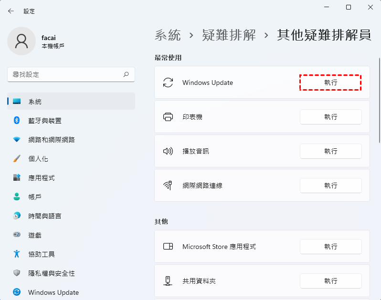This screenshot has height=300, width=381.
Task: Open 藍牙與裝置 Bluetooth icon
Action: click(17, 121)
